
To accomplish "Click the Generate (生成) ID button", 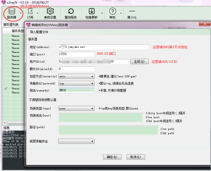I will (x=139, y=62).
